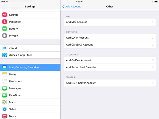The width and height of the screenshot is (159, 119).
Task: Choose Add Mail Account
Action: tap(110, 22)
